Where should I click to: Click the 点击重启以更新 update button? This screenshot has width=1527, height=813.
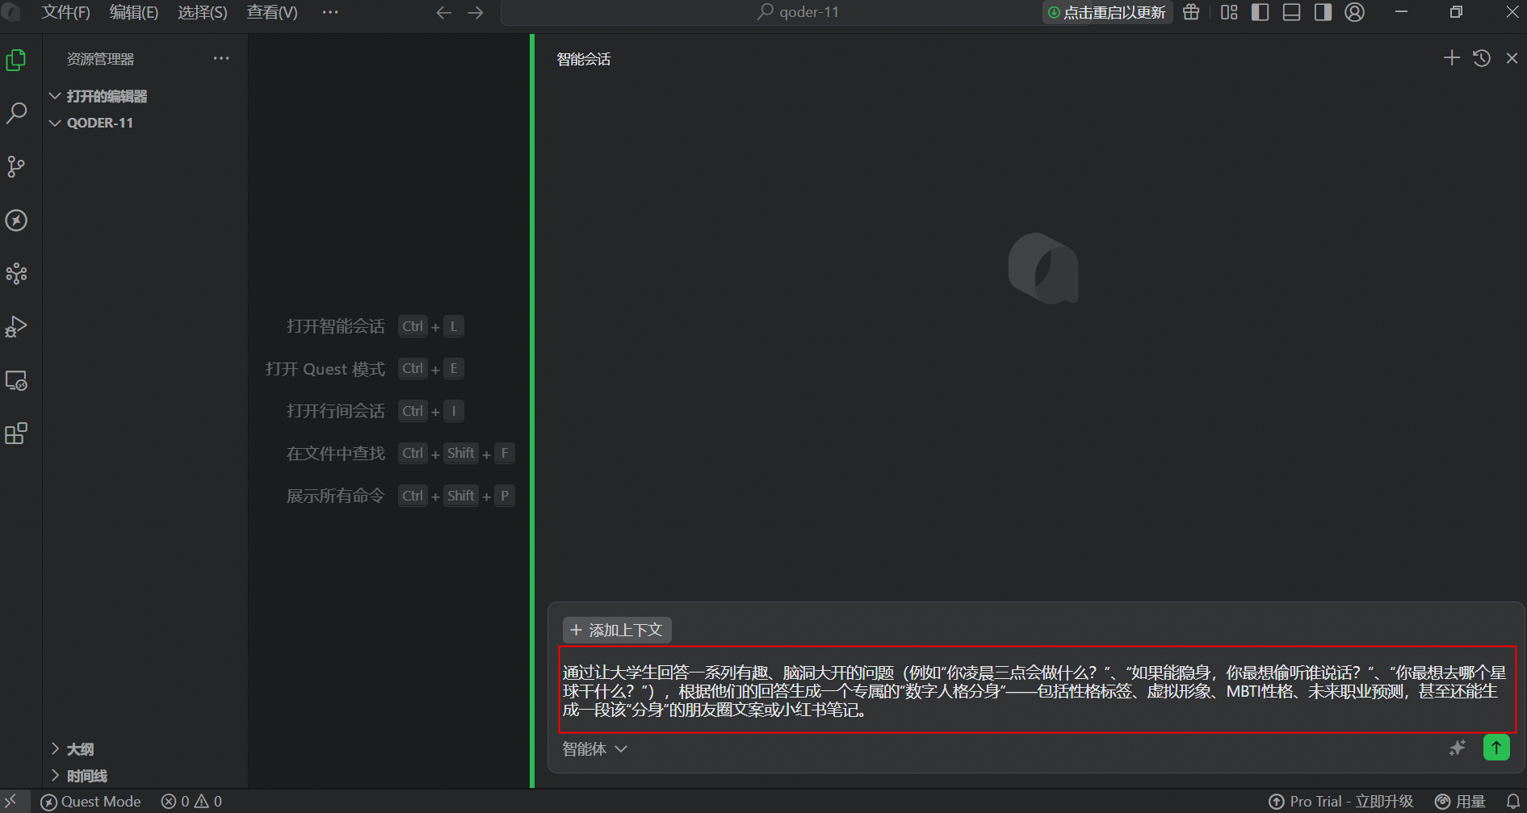click(1107, 12)
